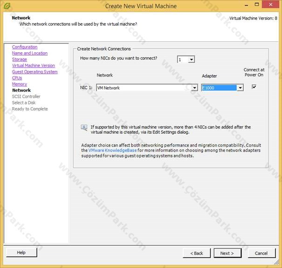Return to the Memory step
The width and height of the screenshot is (282, 268).
tap(20, 84)
